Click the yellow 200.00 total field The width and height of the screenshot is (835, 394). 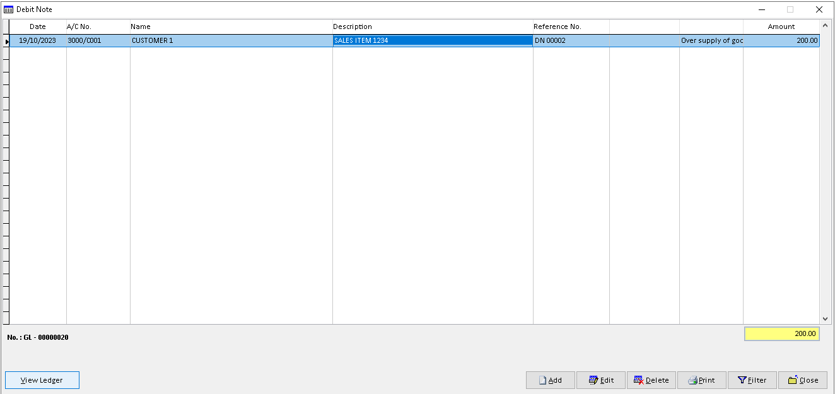[781, 333]
